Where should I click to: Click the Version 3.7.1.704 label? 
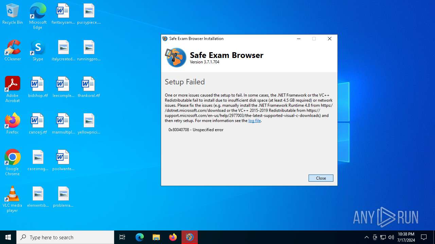(x=205, y=62)
